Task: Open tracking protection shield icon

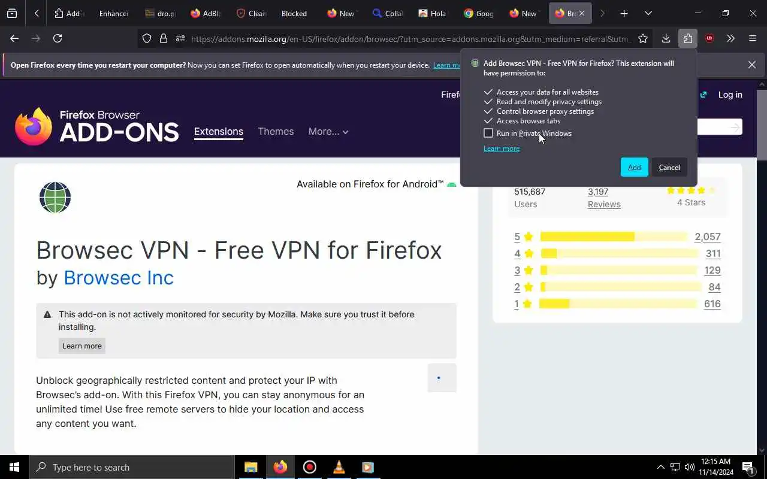Action: pos(147,38)
